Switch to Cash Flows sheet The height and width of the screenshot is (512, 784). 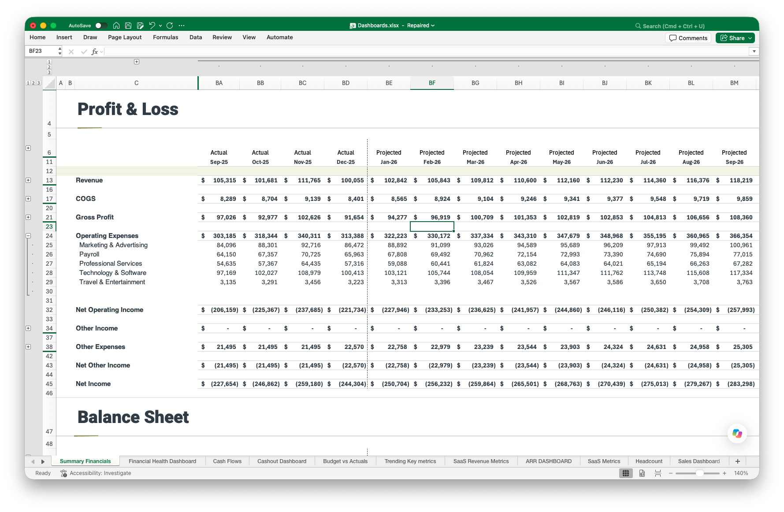[227, 461]
